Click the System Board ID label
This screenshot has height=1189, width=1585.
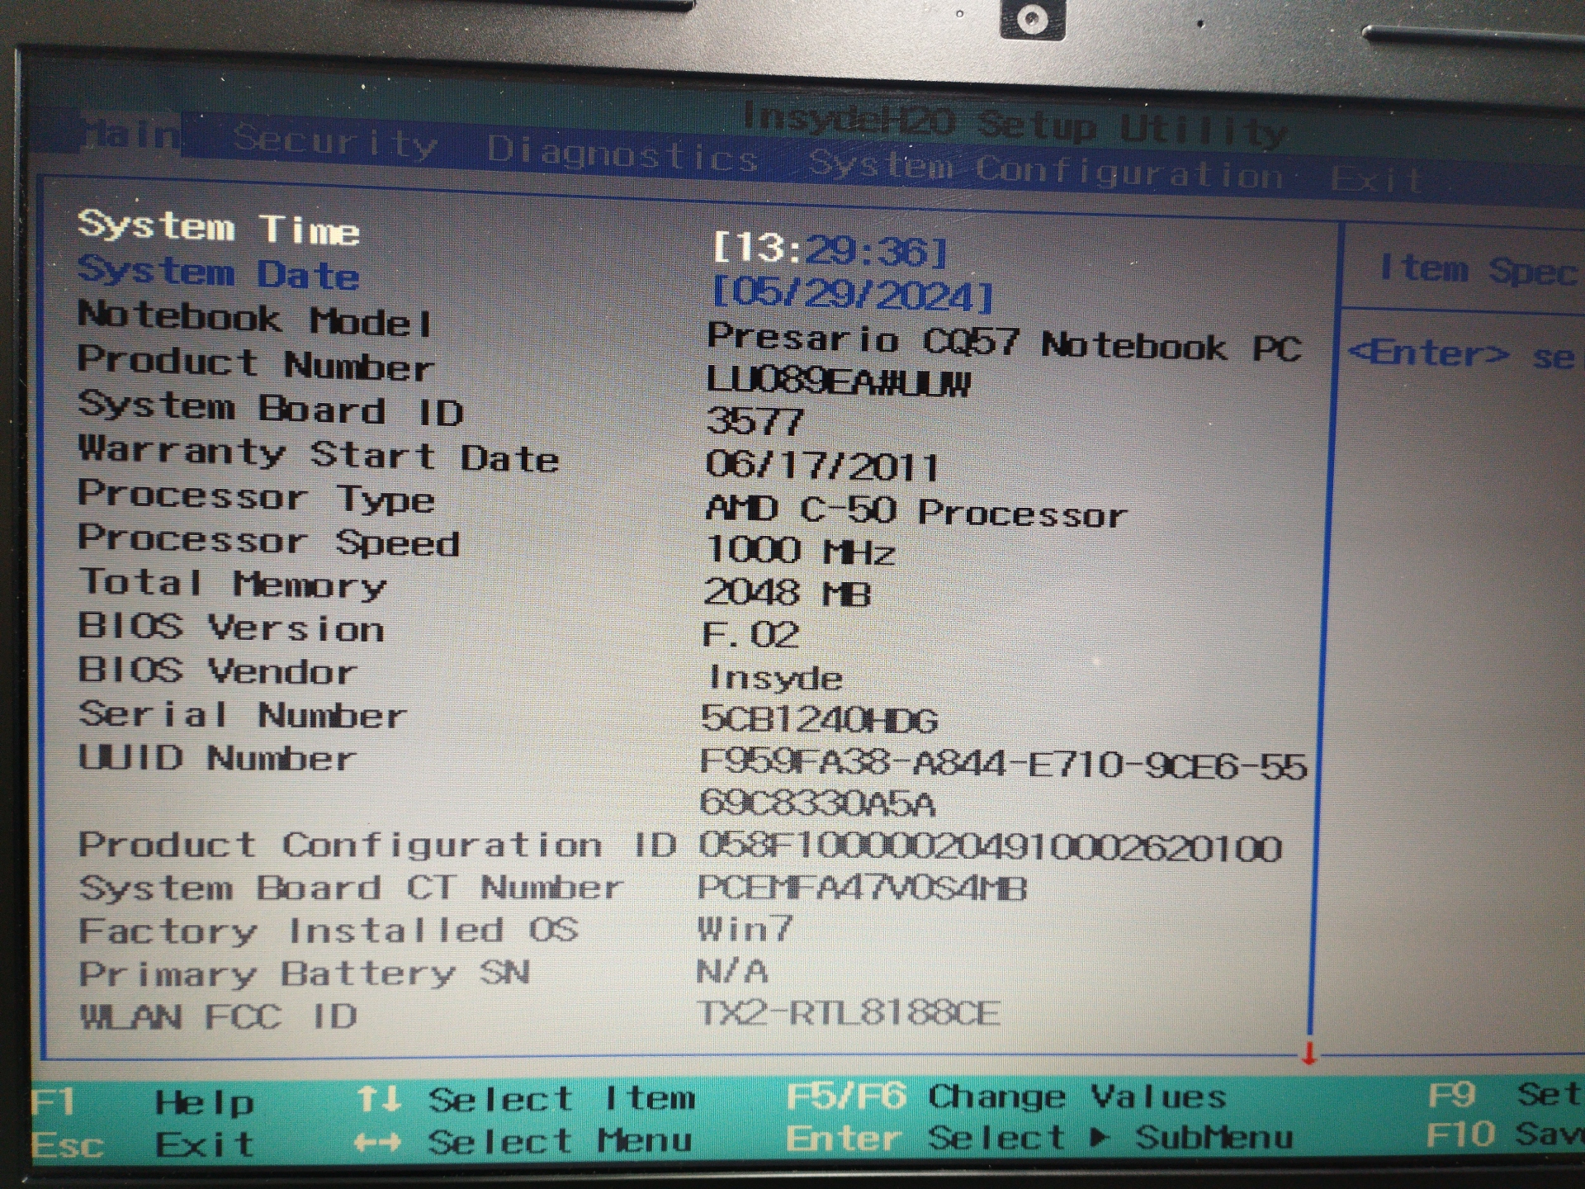[x=271, y=408]
